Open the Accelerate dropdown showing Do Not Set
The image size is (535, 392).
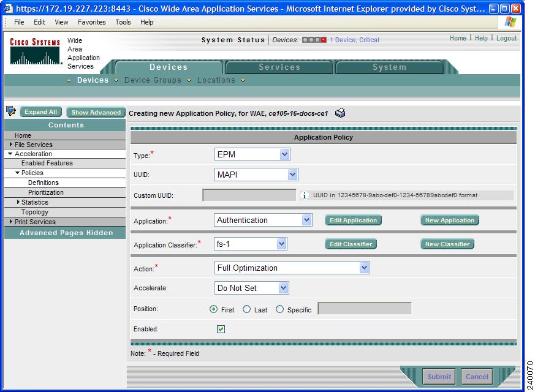(252, 288)
